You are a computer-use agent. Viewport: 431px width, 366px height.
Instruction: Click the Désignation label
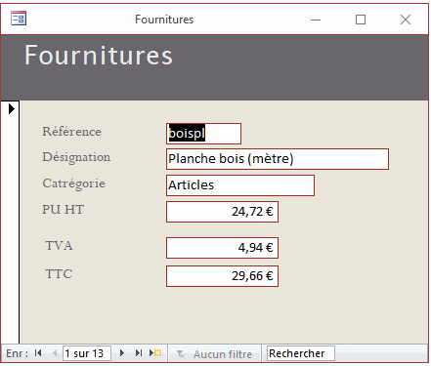coord(76,157)
